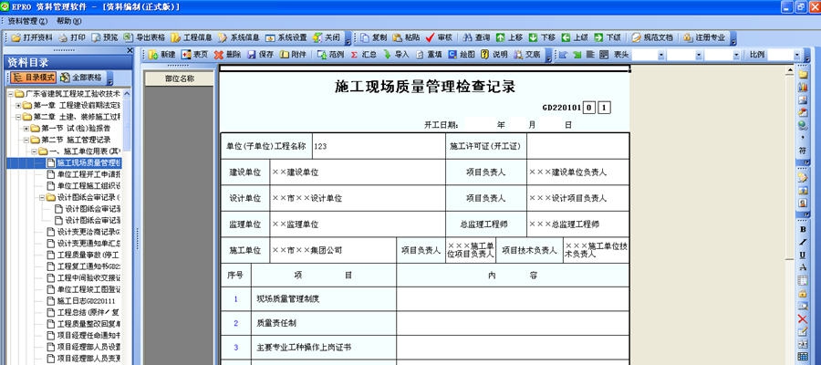Expand main toolbar overflow options after 关闭
This screenshot has width=821, height=365.
pos(348,38)
